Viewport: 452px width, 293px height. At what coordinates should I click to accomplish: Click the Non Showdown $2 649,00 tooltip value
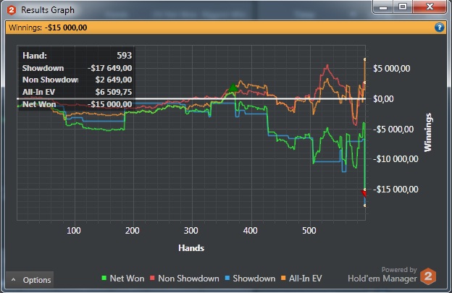tap(114, 80)
